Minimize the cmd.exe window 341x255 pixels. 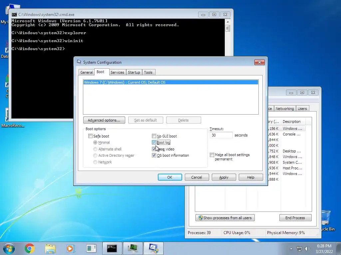pyautogui.click(x=203, y=15)
